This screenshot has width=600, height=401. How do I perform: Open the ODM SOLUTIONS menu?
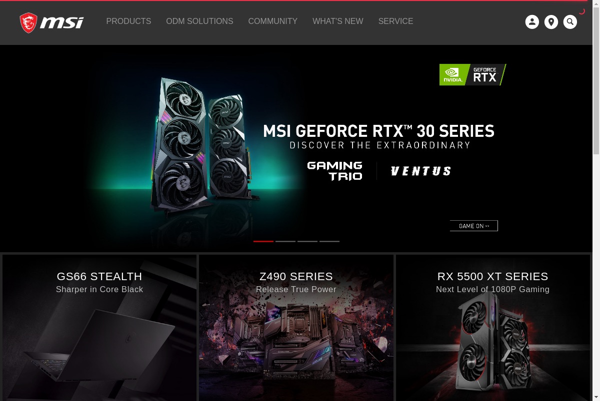(199, 21)
